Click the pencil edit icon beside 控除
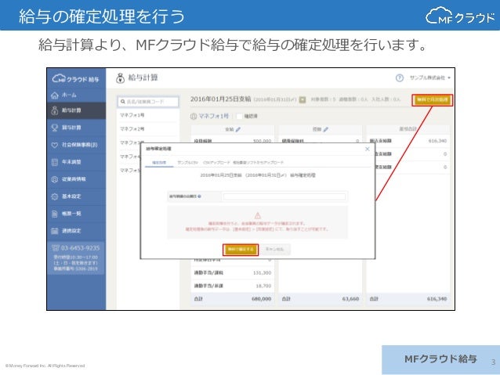The image size is (500, 375). [325, 129]
